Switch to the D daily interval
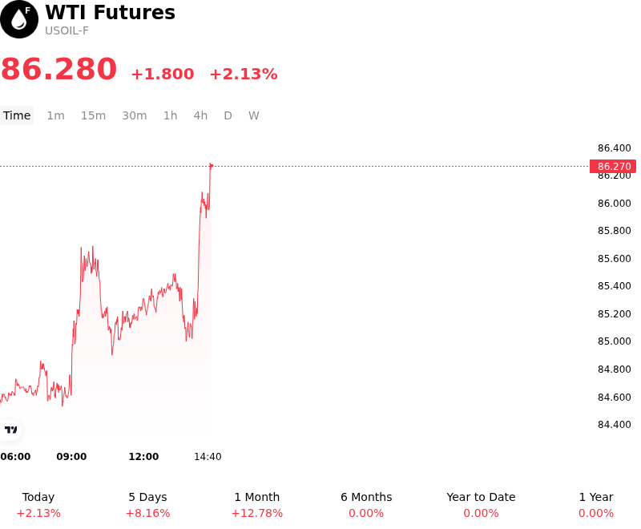 pos(228,115)
